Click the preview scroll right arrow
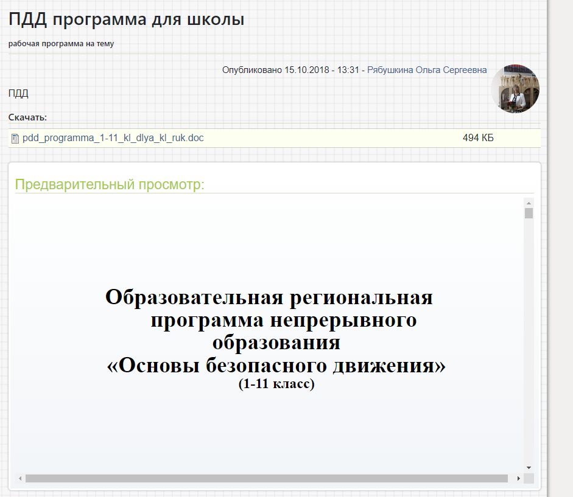The height and width of the screenshot is (497, 573). [519, 478]
